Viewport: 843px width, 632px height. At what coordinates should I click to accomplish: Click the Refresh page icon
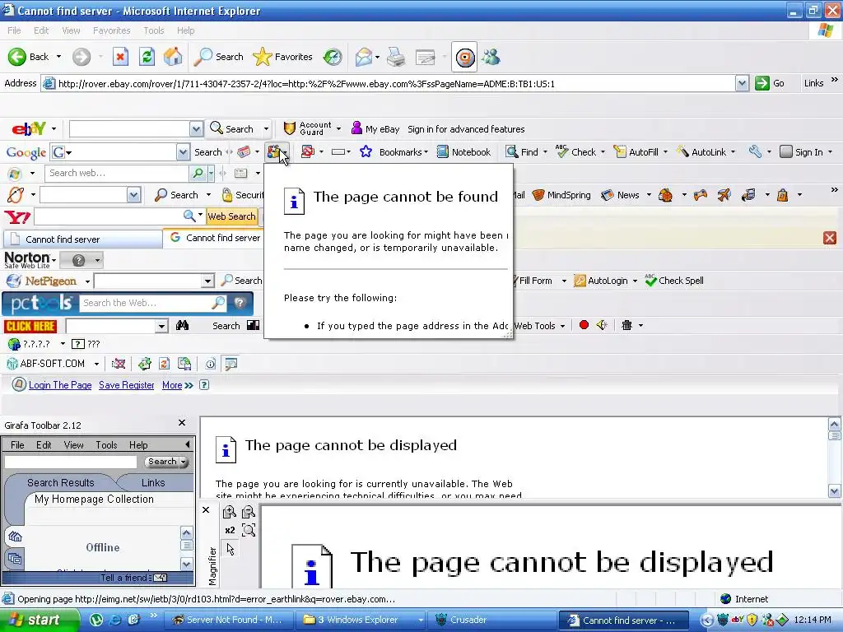click(x=147, y=57)
